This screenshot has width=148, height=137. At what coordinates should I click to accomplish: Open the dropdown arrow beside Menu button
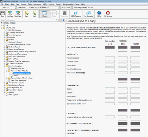pos(50,14)
